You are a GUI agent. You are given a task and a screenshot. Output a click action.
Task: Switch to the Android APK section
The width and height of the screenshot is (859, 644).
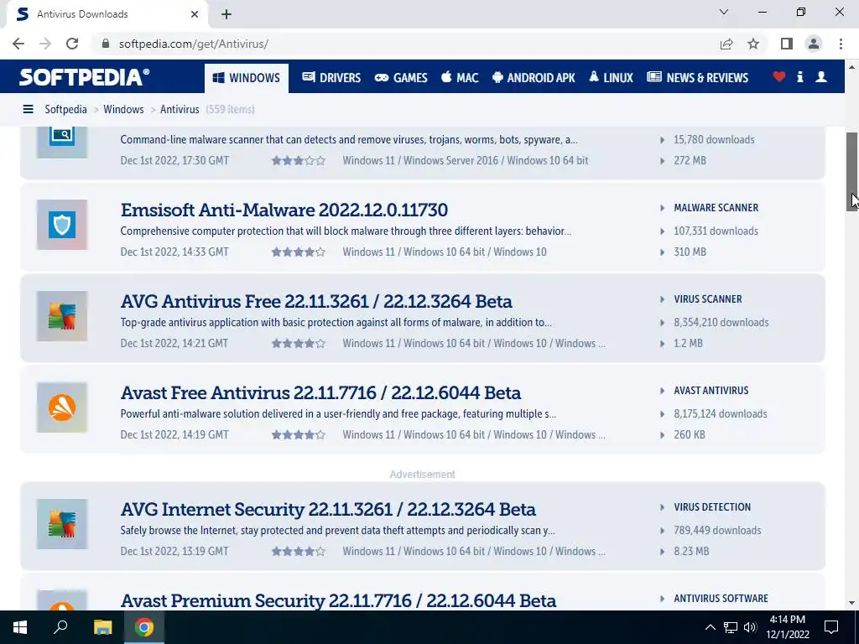(x=534, y=78)
